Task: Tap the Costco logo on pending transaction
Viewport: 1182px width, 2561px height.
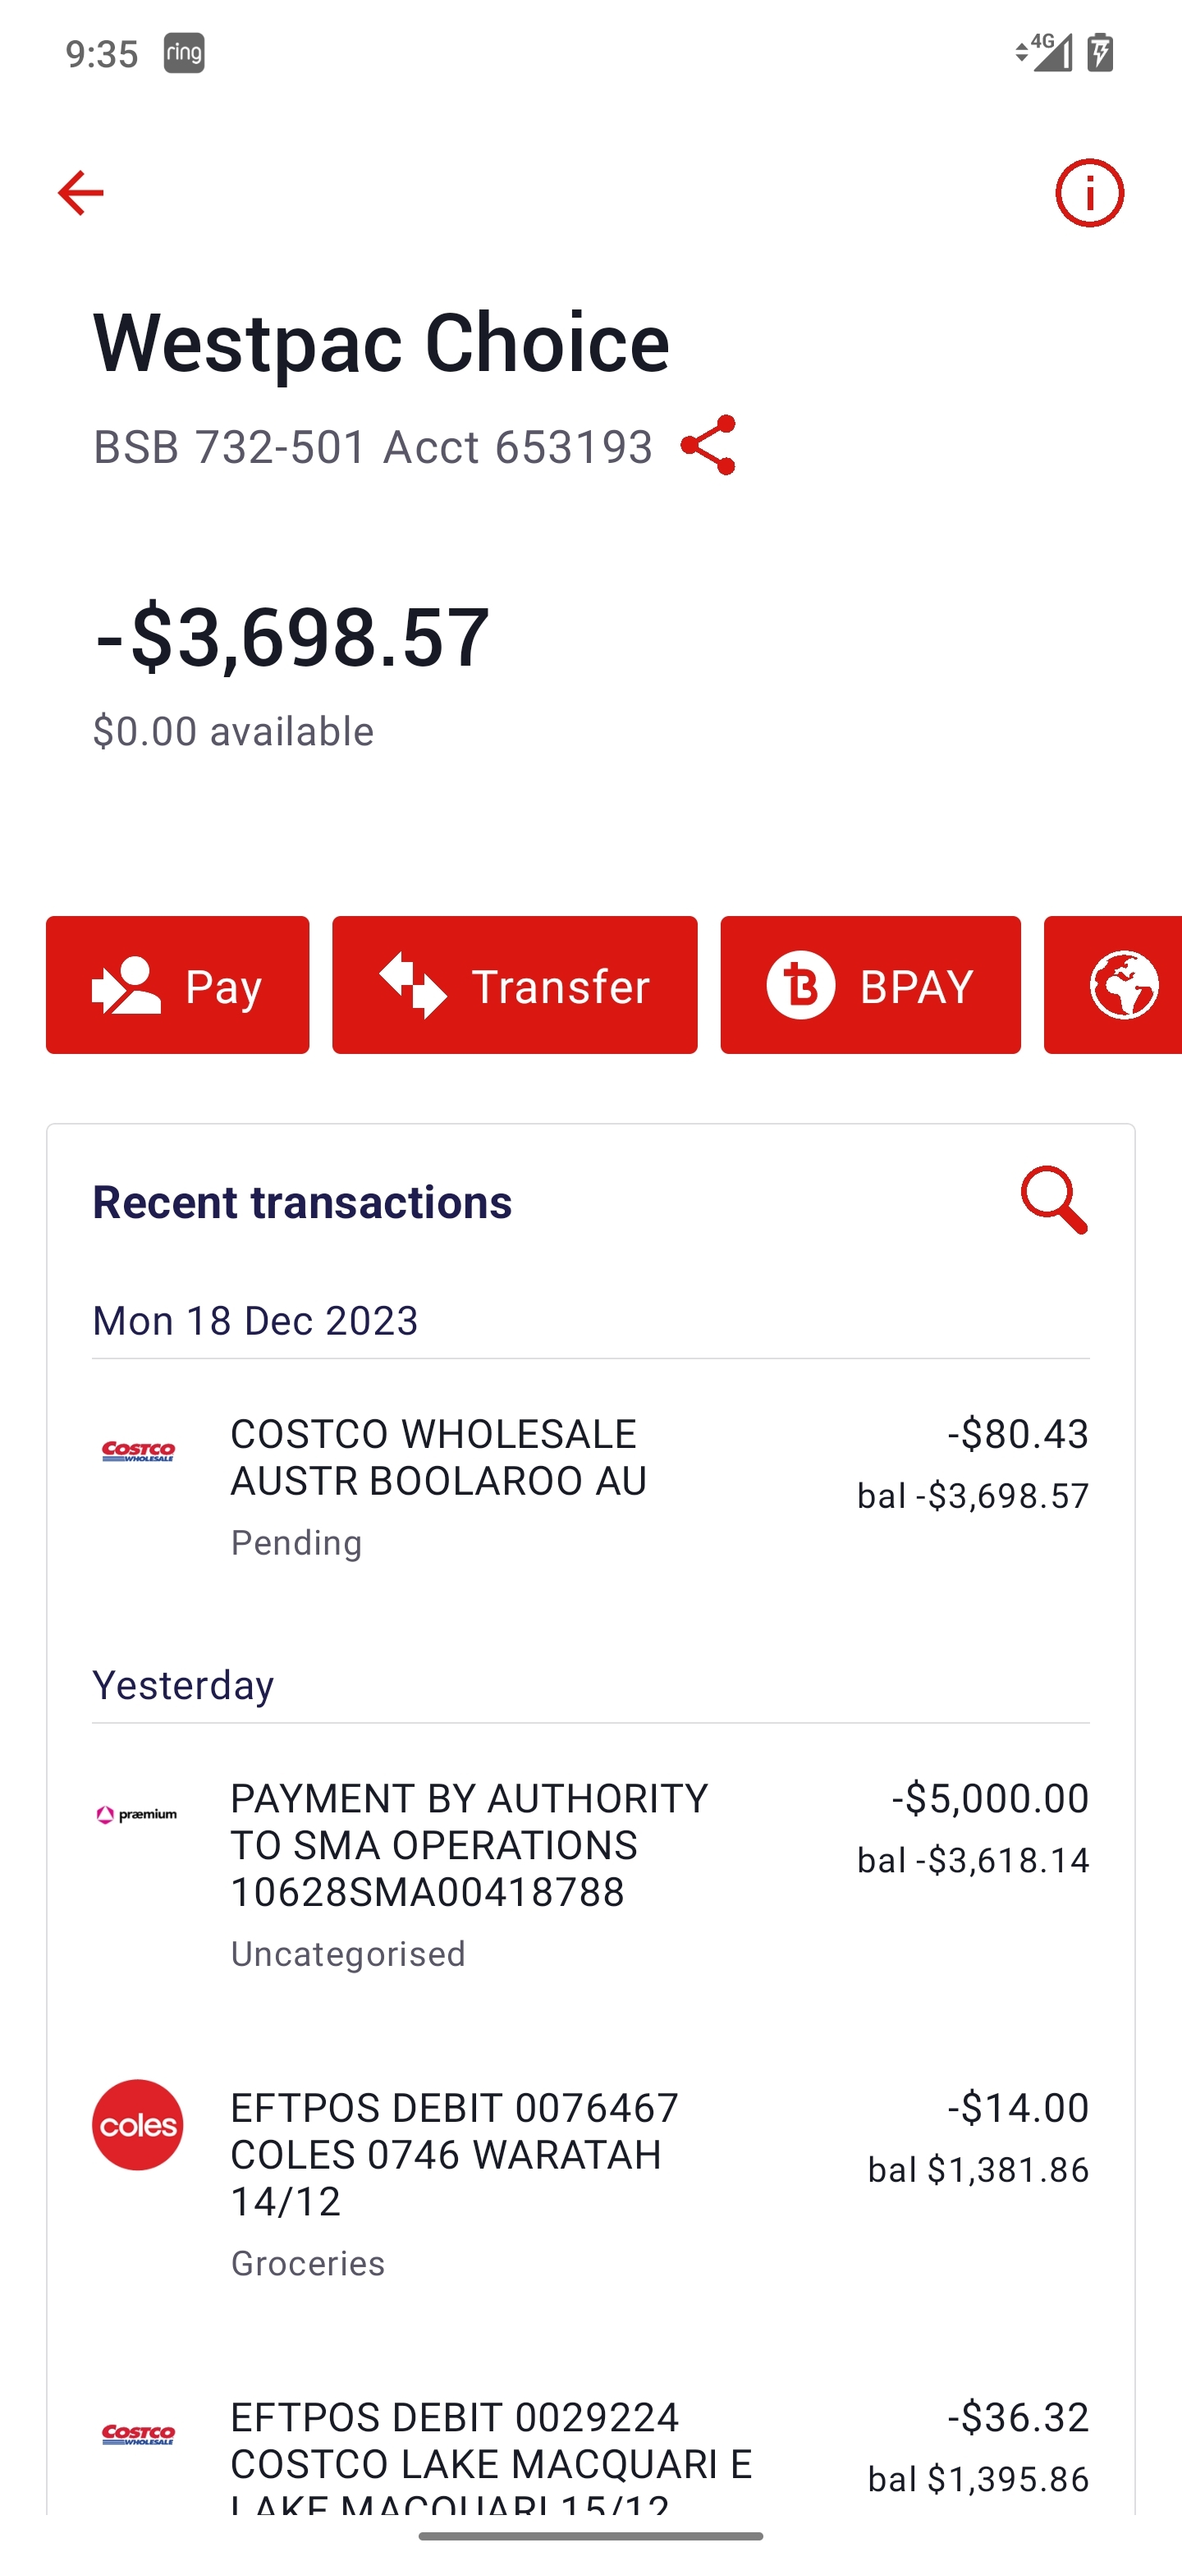Action: pos(138,1451)
